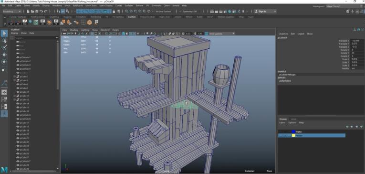Expand pCube2 in the Outliner
The image size is (365, 174).
coord(14,76)
